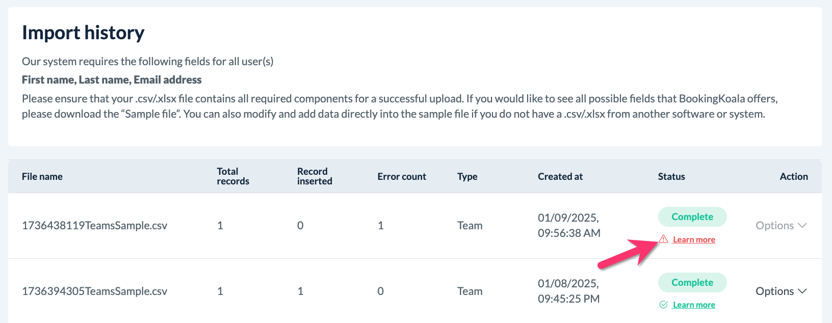832x323 pixels.
Task: Open the green Learn more link
Action: (694, 305)
